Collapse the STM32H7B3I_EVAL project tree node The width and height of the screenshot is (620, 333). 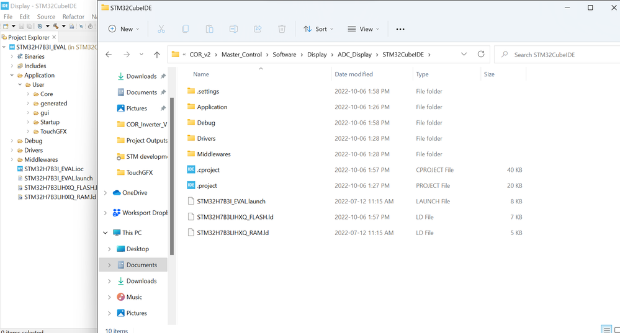click(x=4, y=47)
